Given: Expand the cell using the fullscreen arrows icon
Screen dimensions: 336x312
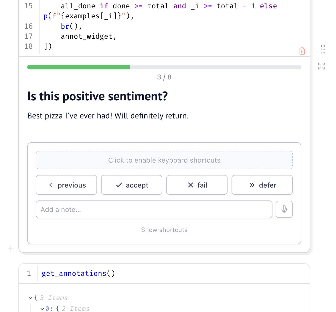Looking at the screenshot, I should click(321, 66).
